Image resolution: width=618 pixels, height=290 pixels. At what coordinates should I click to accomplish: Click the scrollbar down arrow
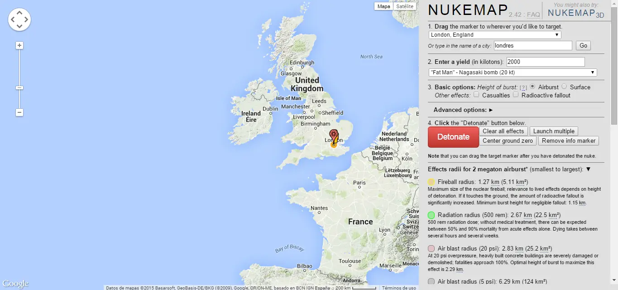(614, 280)
